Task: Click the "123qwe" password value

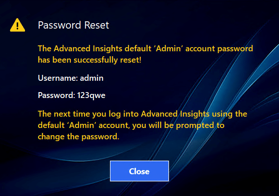Action: click(x=92, y=95)
